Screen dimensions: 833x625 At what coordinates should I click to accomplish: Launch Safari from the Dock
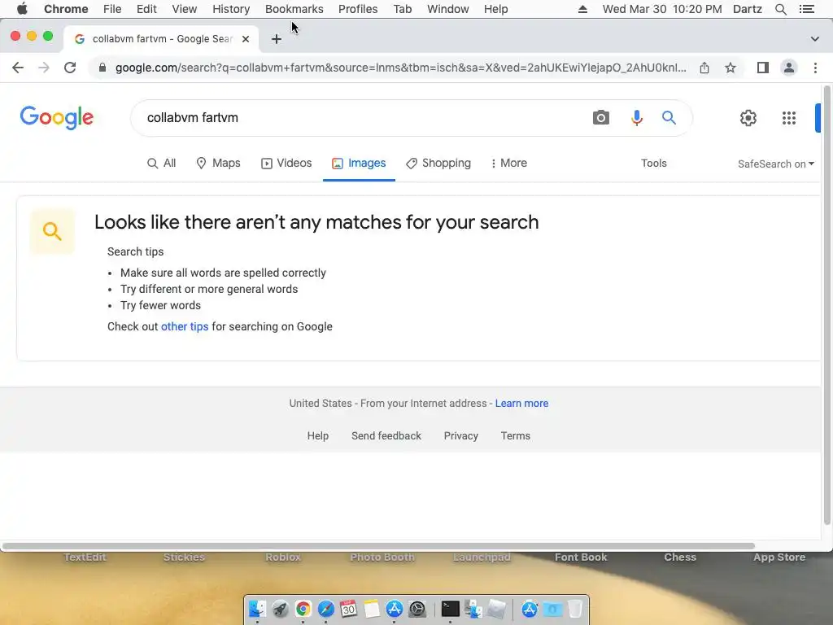pos(326,609)
